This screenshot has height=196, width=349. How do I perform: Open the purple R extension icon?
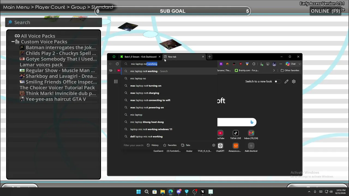[x=221, y=64]
